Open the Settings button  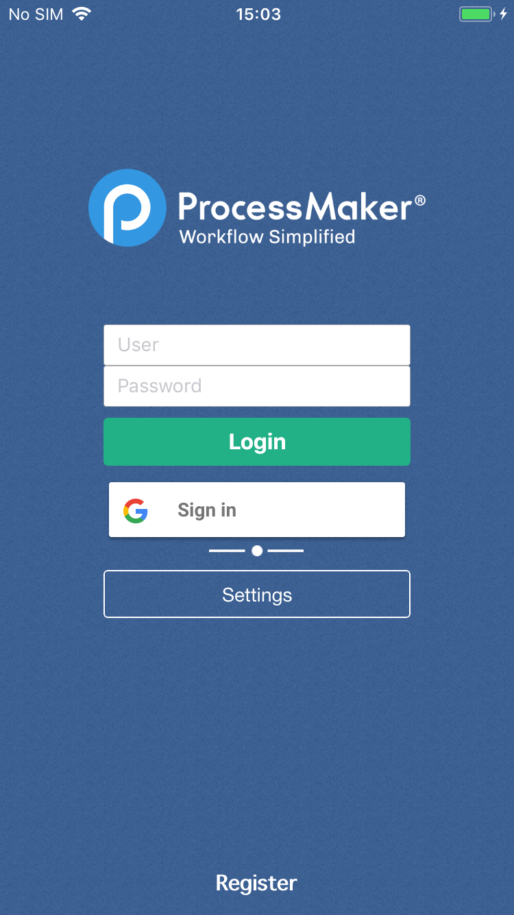click(257, 594)
